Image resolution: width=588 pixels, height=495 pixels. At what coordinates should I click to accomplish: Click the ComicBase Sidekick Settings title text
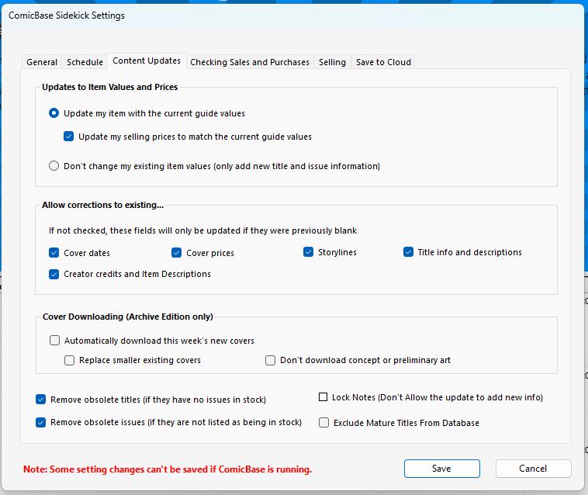click(x=67, y=16)
